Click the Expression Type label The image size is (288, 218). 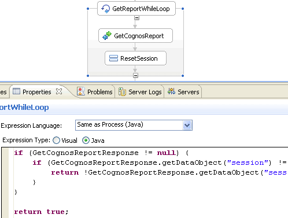(x=26, y=140)
